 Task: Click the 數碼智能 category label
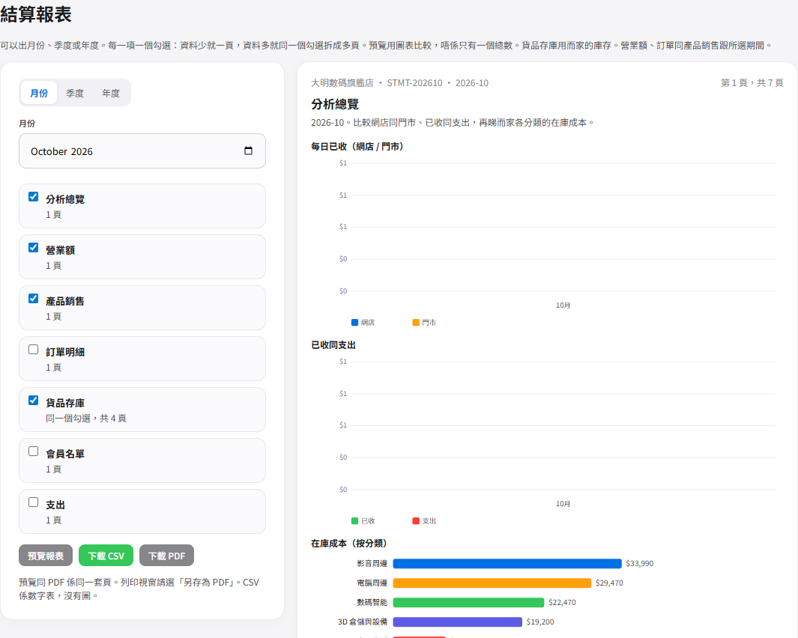pos(372,602)
